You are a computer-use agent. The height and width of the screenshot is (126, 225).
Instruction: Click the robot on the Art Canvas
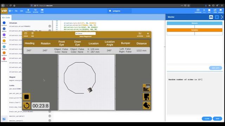90,90
